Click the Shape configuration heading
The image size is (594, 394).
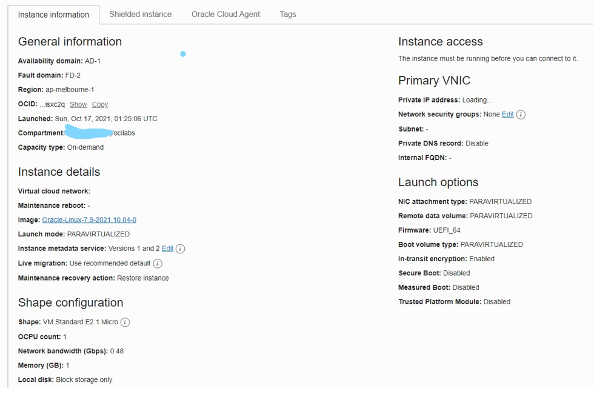(71, 302)
